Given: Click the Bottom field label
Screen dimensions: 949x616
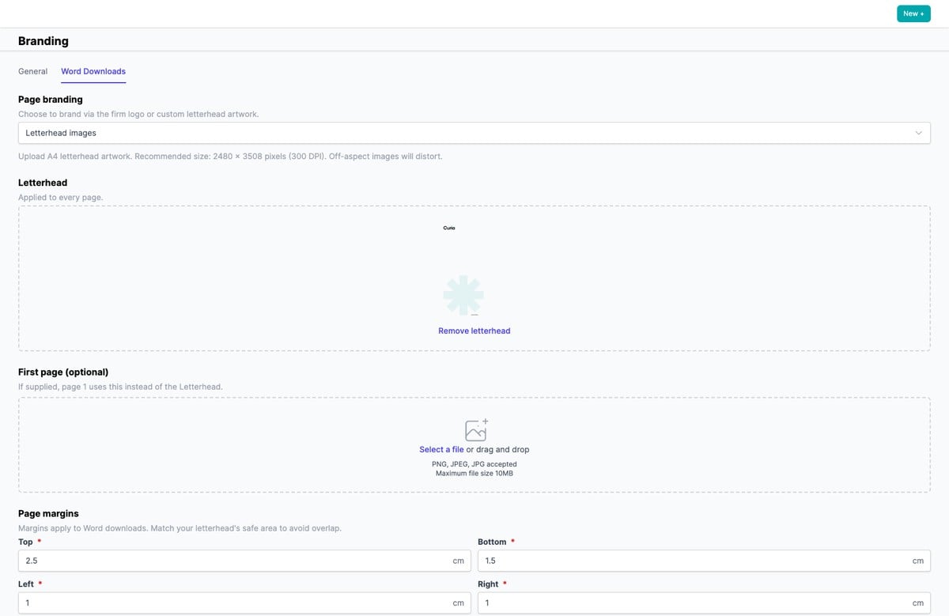Looking at the screenshot, I should 492,542.
